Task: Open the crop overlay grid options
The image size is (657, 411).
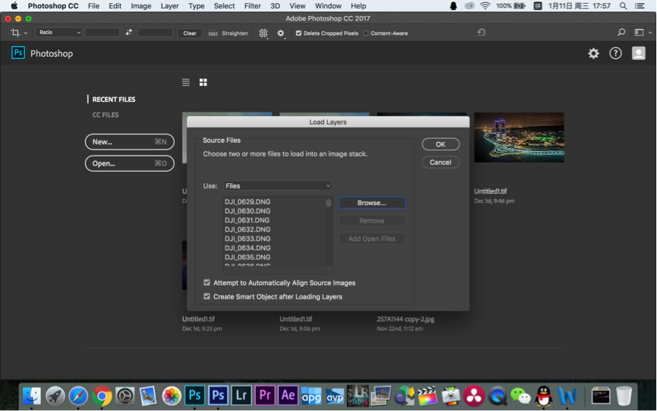Action: click(263, 33)
